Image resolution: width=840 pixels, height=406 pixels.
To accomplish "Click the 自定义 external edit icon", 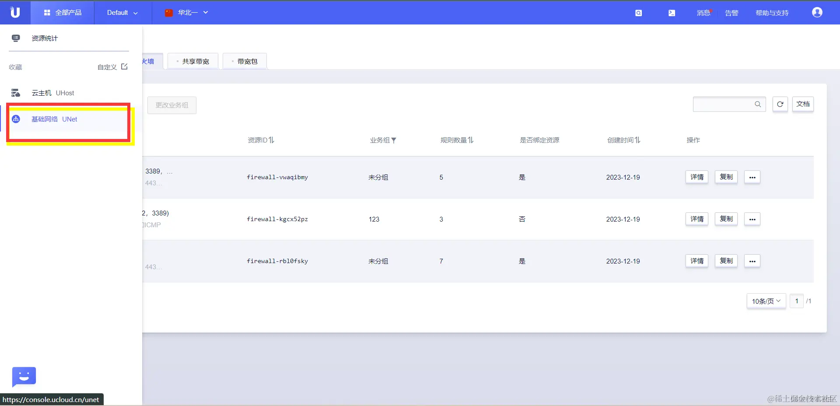I will click(124, 66).
